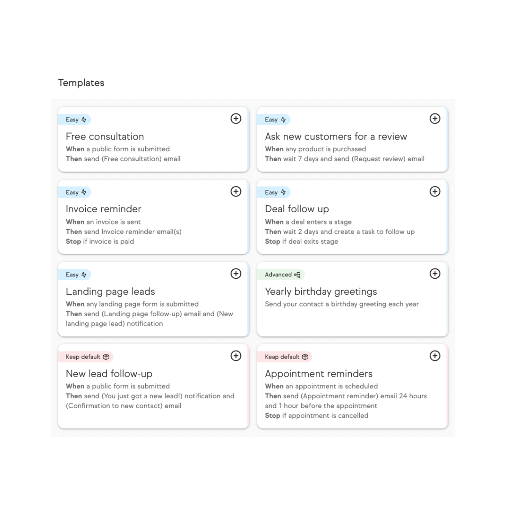Add the Landing page leads template
Screen dimensions: 506x506
(x=236, y=274)
